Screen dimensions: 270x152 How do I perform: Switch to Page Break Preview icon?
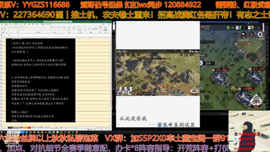pyautogui.click(x=94, y=130)
